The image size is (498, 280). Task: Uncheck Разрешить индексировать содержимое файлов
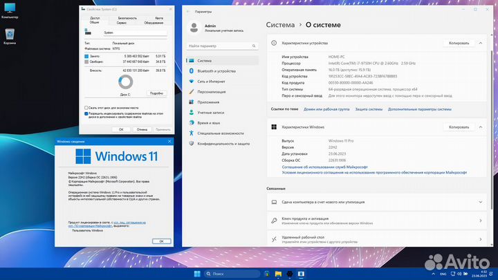click(86, 113)
